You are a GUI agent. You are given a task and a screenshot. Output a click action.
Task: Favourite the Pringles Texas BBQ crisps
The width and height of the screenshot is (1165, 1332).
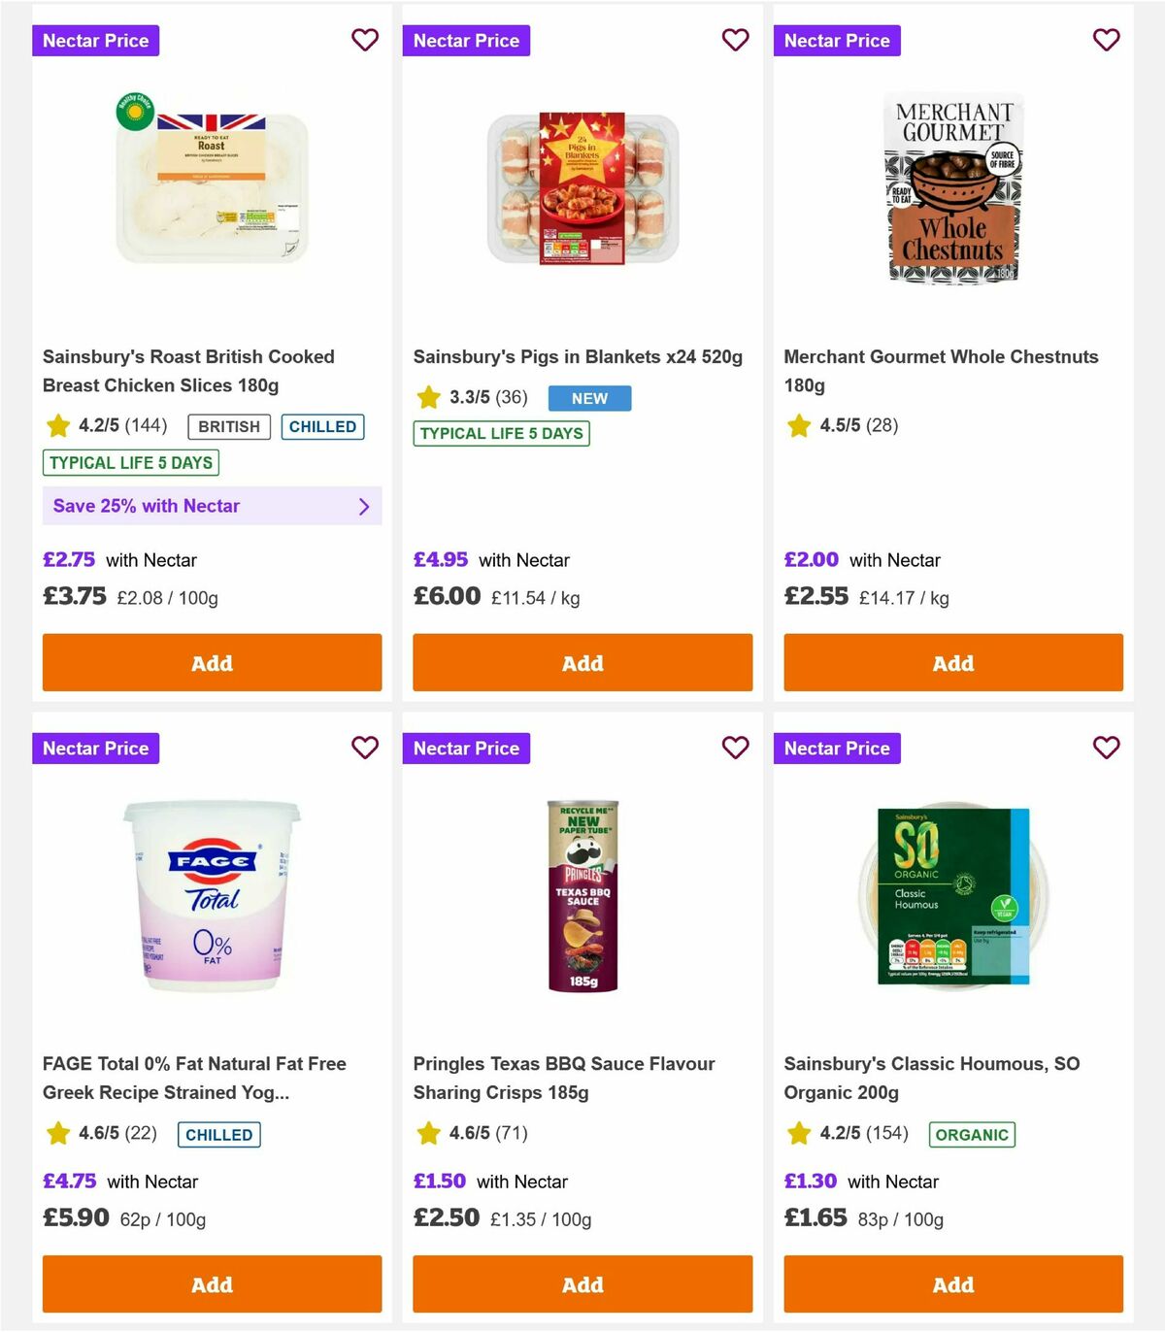tap(735, 748)
